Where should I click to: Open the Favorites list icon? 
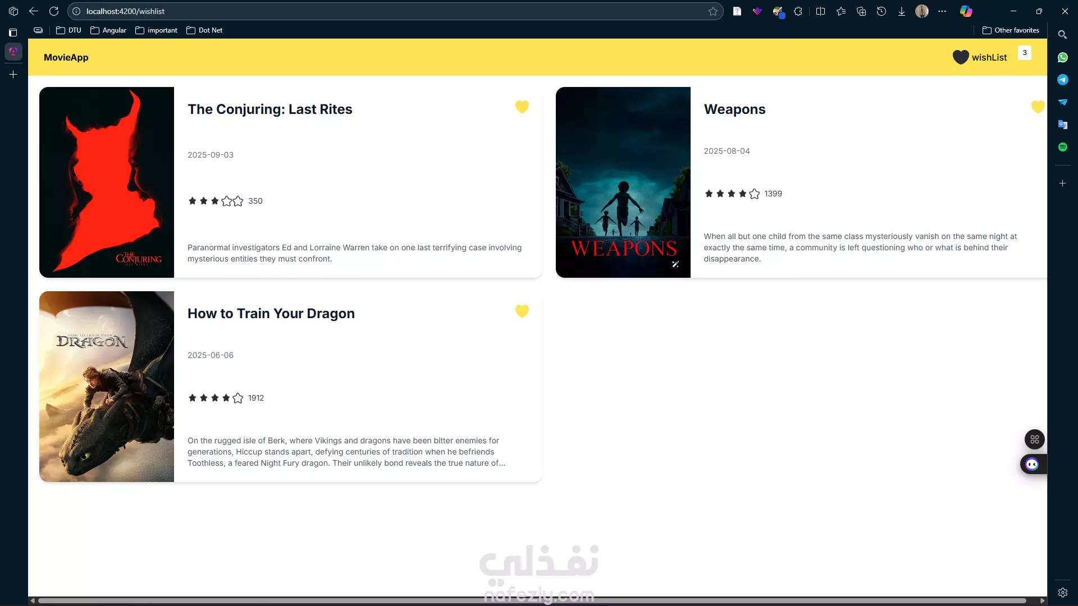tap(841, 11)
